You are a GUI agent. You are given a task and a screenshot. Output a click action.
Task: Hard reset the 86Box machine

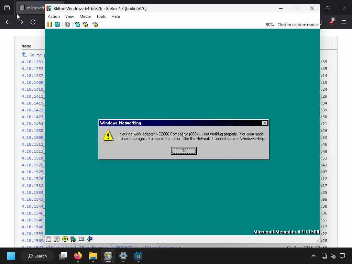(57, 24)
